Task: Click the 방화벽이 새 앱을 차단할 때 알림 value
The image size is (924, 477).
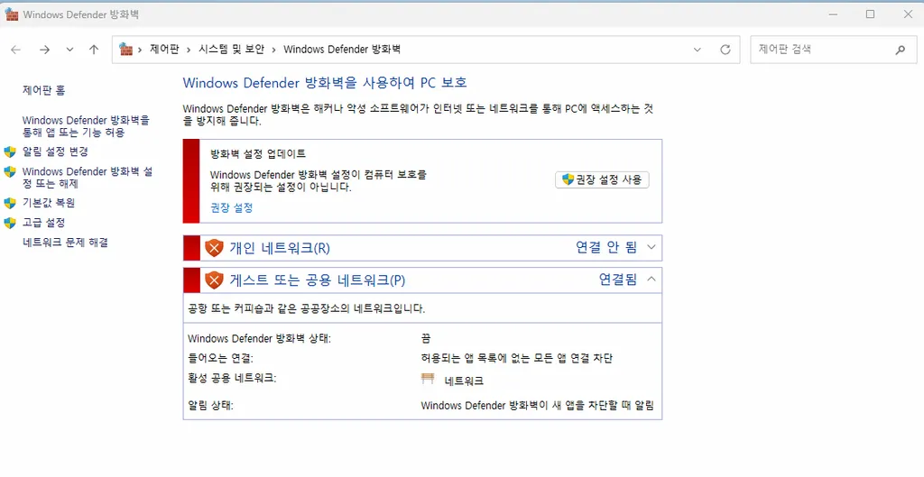Action: coord(538,406)
